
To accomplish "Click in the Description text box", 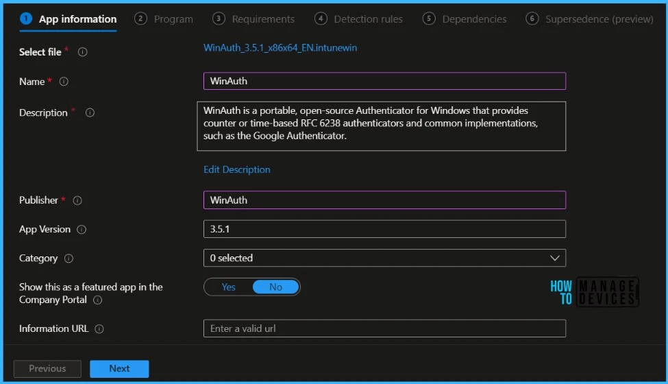I will pyautogui.click(x=382, y=126).
